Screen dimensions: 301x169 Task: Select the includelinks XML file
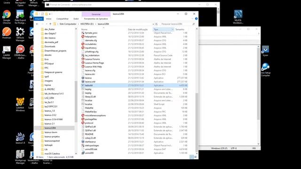tap(91, 44)
